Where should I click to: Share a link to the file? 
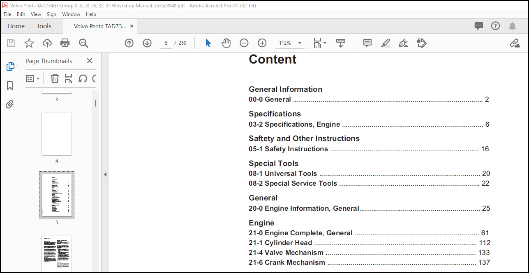point(515,43)
